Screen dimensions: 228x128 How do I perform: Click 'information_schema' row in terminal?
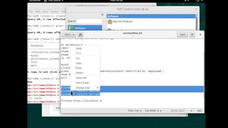coord(45,52)
